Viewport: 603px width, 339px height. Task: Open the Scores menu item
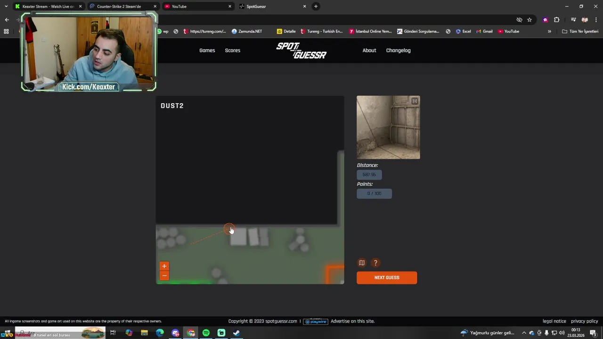[x=233, y=50]
